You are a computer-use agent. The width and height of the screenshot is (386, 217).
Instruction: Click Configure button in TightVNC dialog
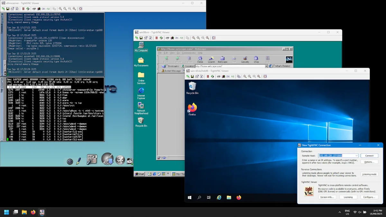coord(369,197)
